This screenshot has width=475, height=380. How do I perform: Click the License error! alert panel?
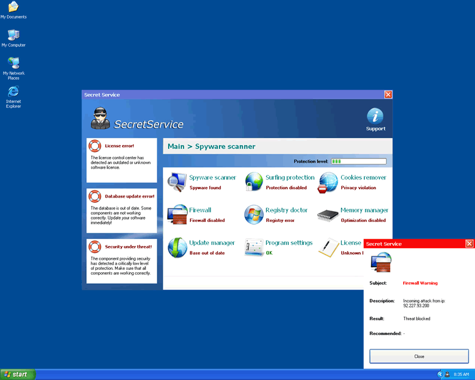coord(121,160)
